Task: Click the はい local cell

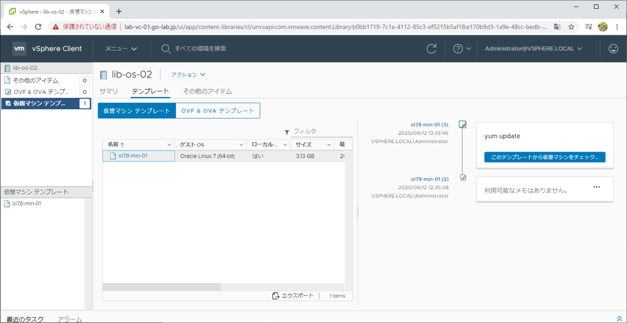Action: pyautogui.click(x=258, y=156)
